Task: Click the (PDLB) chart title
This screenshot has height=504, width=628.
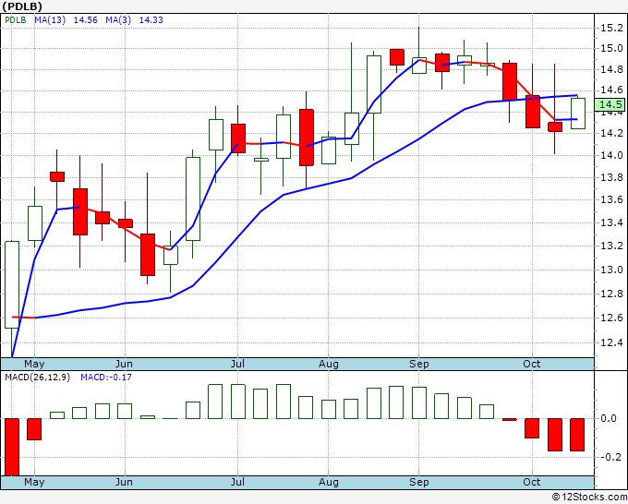Action: 22,6
